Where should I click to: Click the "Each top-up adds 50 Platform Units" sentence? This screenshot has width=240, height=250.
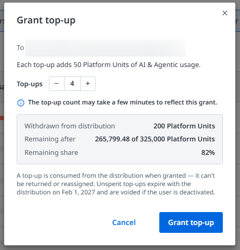(109, 65)
